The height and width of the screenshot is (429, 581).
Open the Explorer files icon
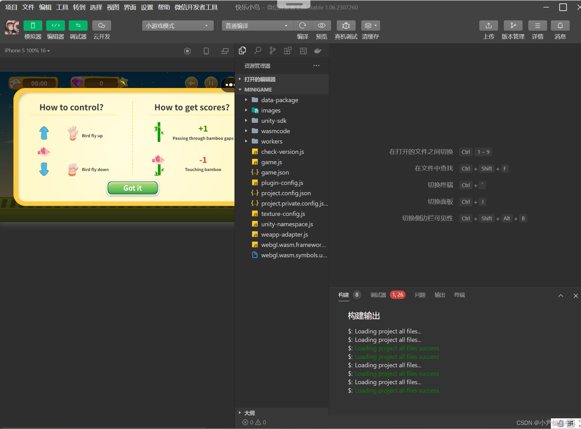coord(242,51)
